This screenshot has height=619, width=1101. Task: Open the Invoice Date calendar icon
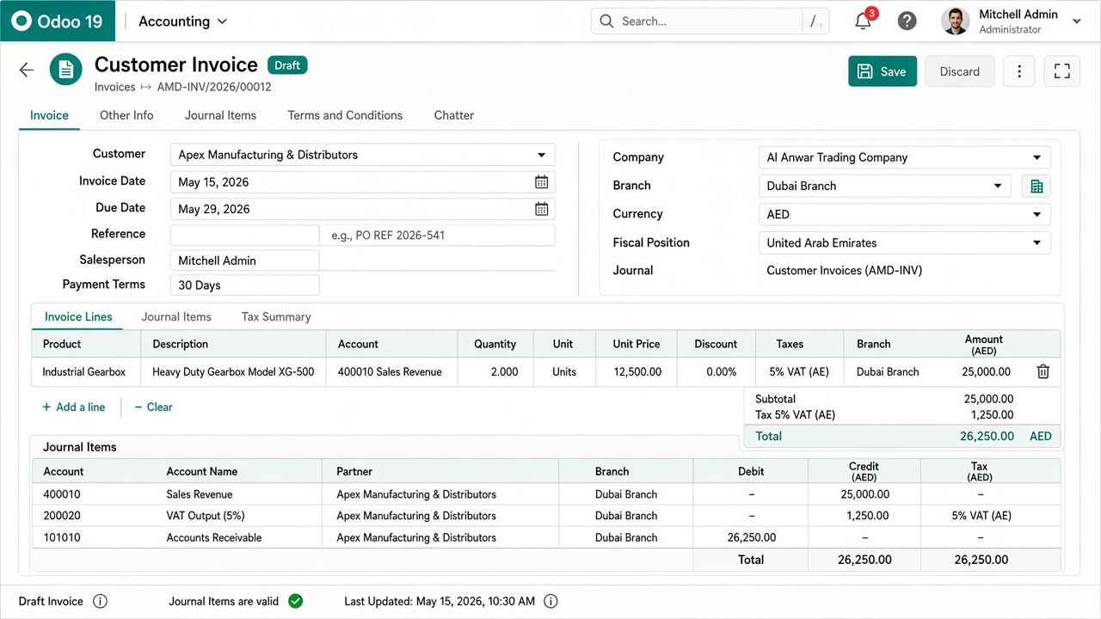click(x=542, y=181)
